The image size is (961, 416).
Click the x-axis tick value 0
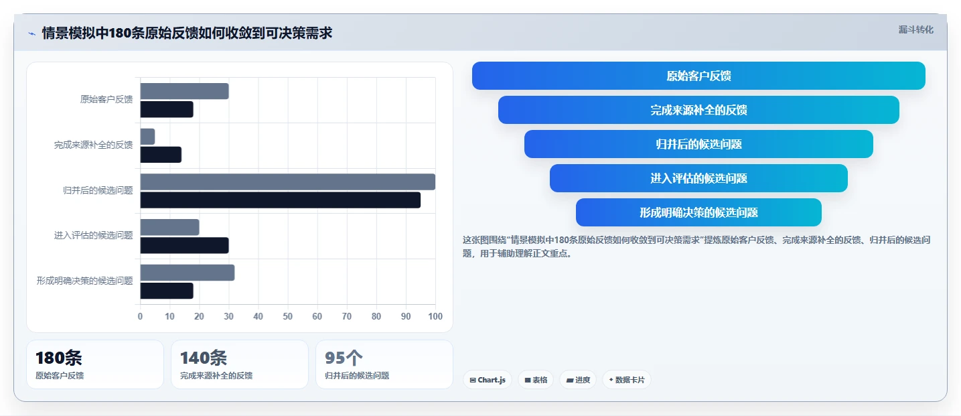(140, 316)
